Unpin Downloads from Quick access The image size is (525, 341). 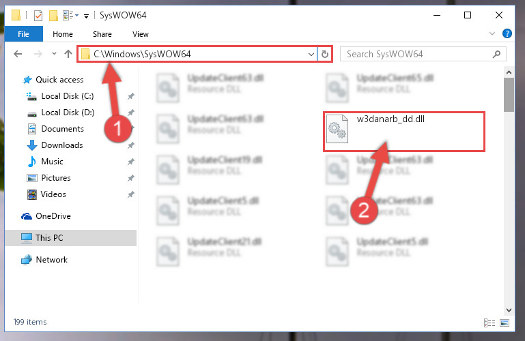click(x=131, y=145)
